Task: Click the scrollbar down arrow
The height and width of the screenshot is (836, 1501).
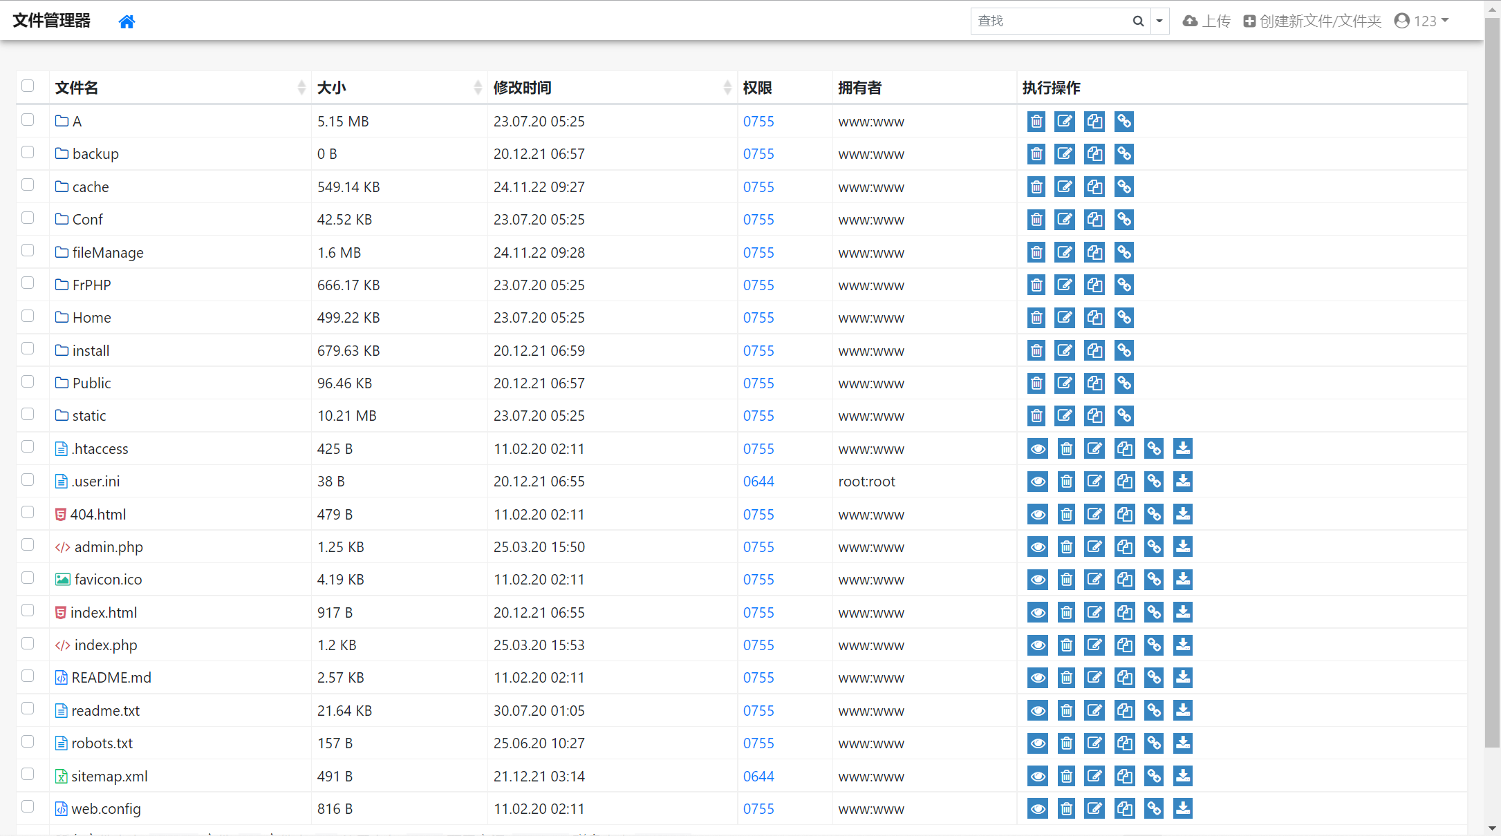Action: (x=1492, y=828)
